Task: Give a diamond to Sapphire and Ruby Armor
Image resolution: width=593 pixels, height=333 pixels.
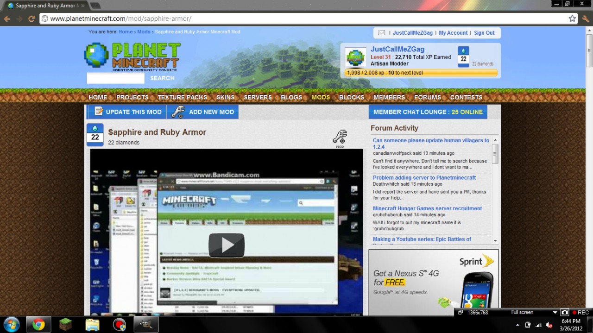Action: pyautogui.click(x=95, y=134)
